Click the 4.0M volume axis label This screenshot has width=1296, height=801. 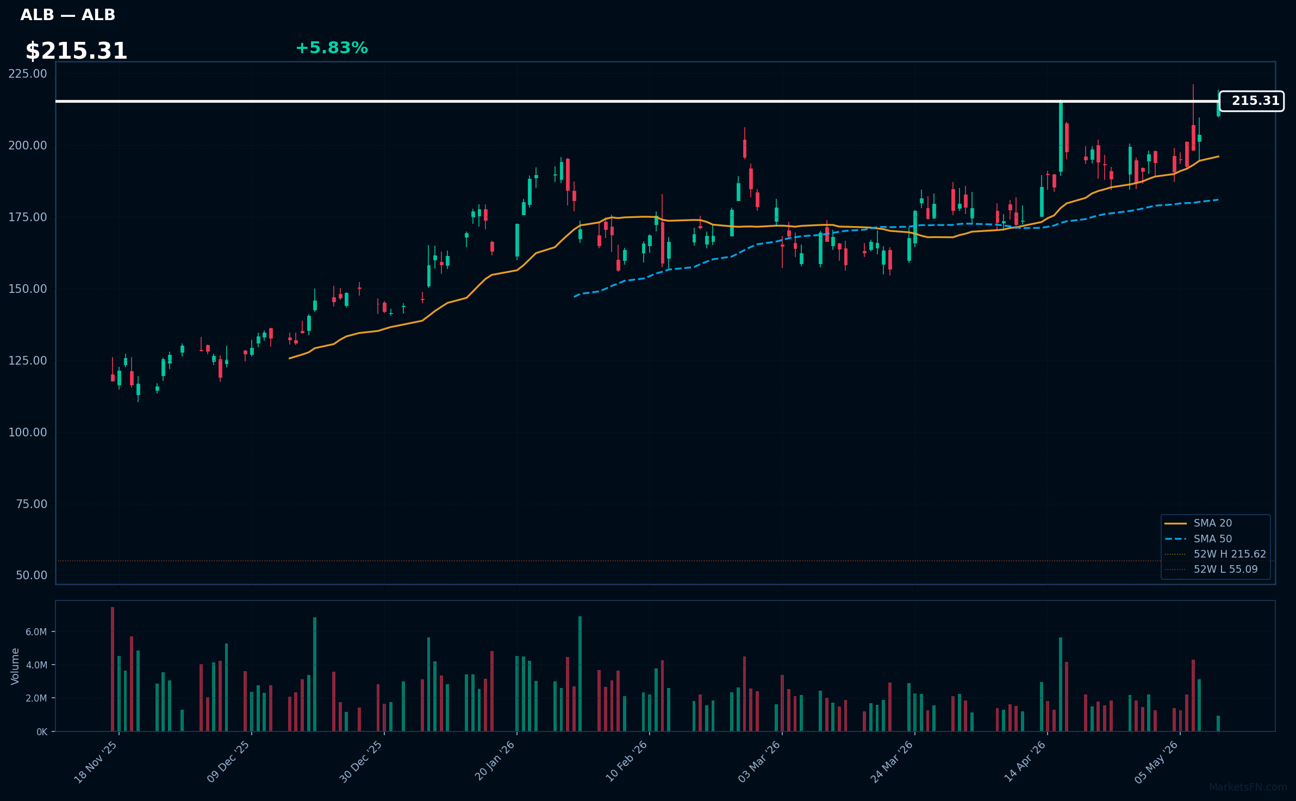click(36, 665)
